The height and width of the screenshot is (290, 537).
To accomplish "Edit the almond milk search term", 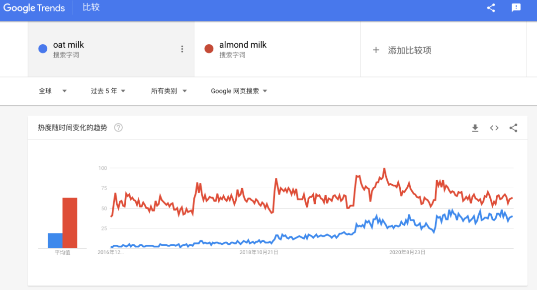I will coord(243,45).
